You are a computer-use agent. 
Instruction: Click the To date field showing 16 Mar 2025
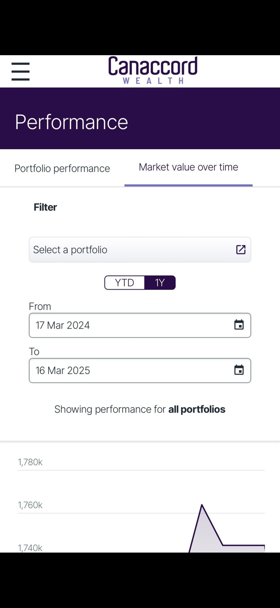point(128,370)
